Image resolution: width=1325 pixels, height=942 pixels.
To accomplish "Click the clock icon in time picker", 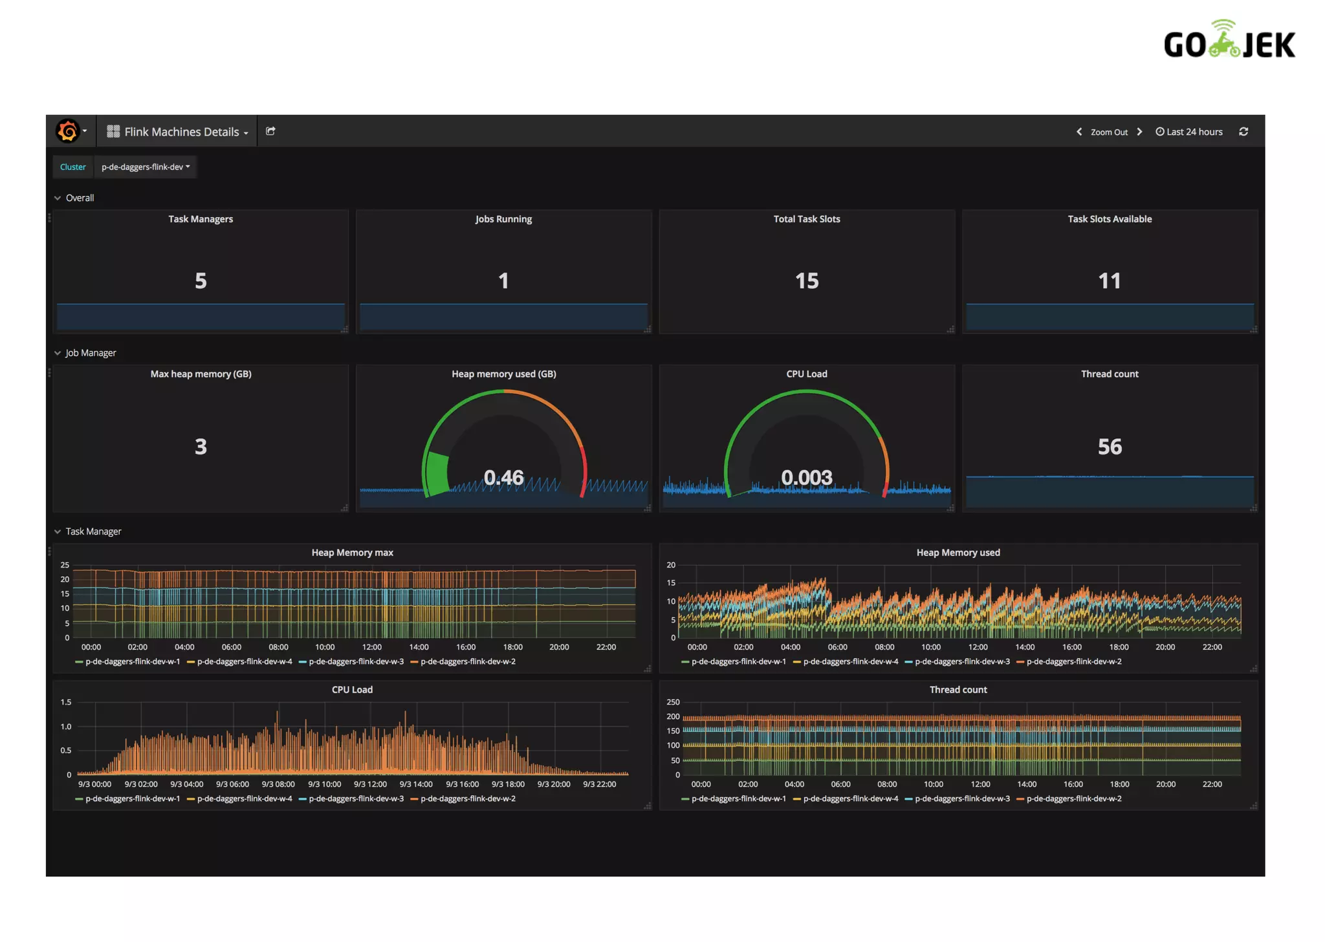I will click(x=1160, y=132).
